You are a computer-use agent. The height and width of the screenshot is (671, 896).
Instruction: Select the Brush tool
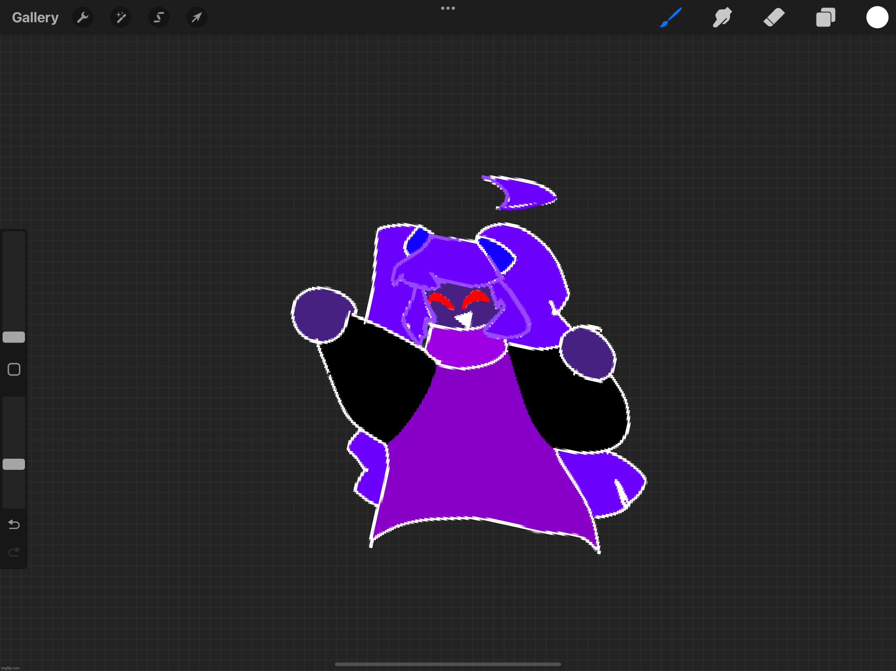click(x=671, y=17)
